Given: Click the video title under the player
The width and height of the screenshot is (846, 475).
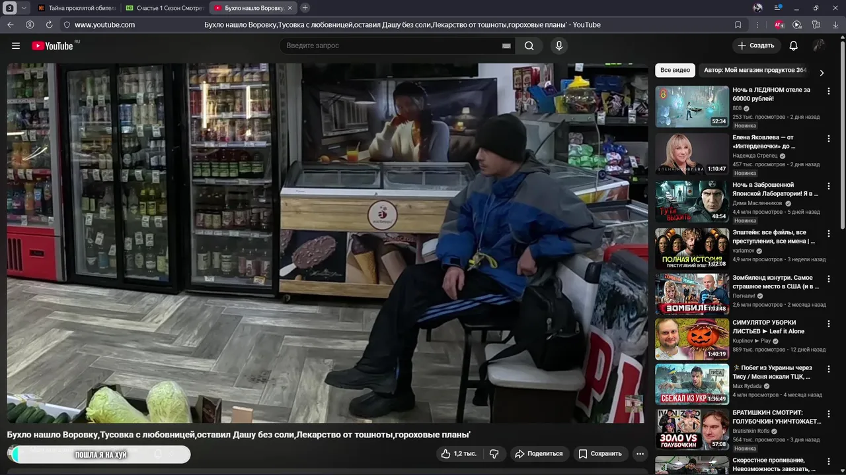Looking at the screenshot, I should click(x=239, y=435).
